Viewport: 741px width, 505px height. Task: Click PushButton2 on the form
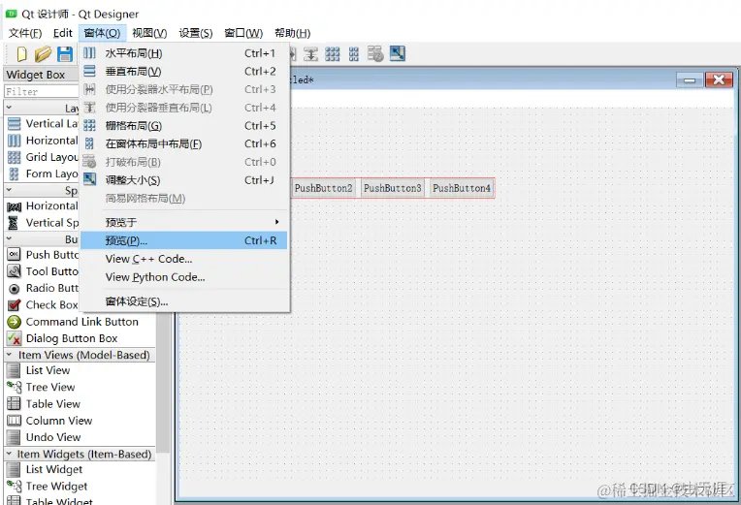(324, 188)
